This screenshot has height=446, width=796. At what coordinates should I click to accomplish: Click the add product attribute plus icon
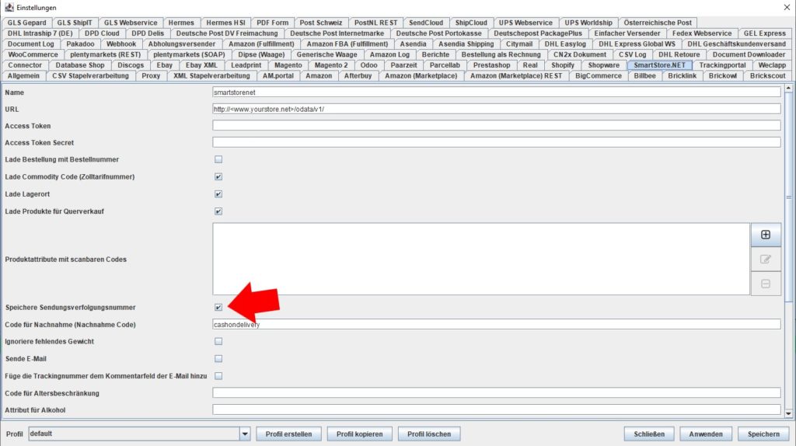click(x=766, y=235)
